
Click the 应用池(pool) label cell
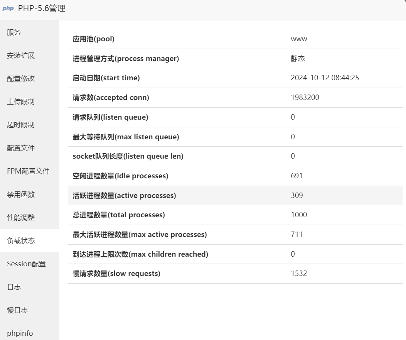[177, 39]
